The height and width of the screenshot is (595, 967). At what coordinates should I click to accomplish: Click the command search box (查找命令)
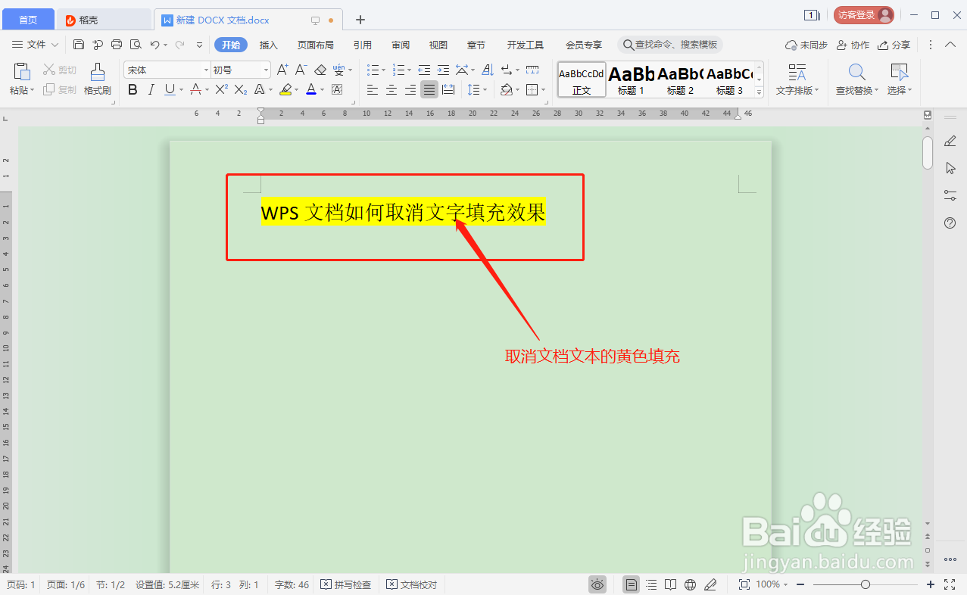(x=670, y=45)
